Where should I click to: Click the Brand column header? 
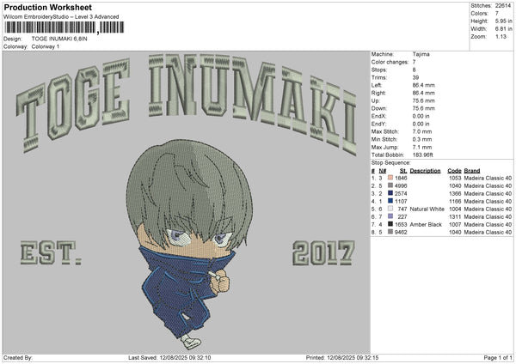[x=472, y=171]
